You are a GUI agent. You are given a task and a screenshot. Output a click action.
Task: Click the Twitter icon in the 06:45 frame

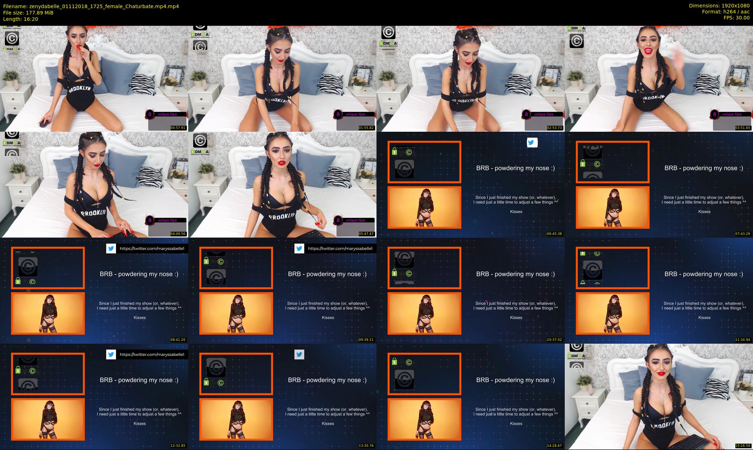(532, 142)
